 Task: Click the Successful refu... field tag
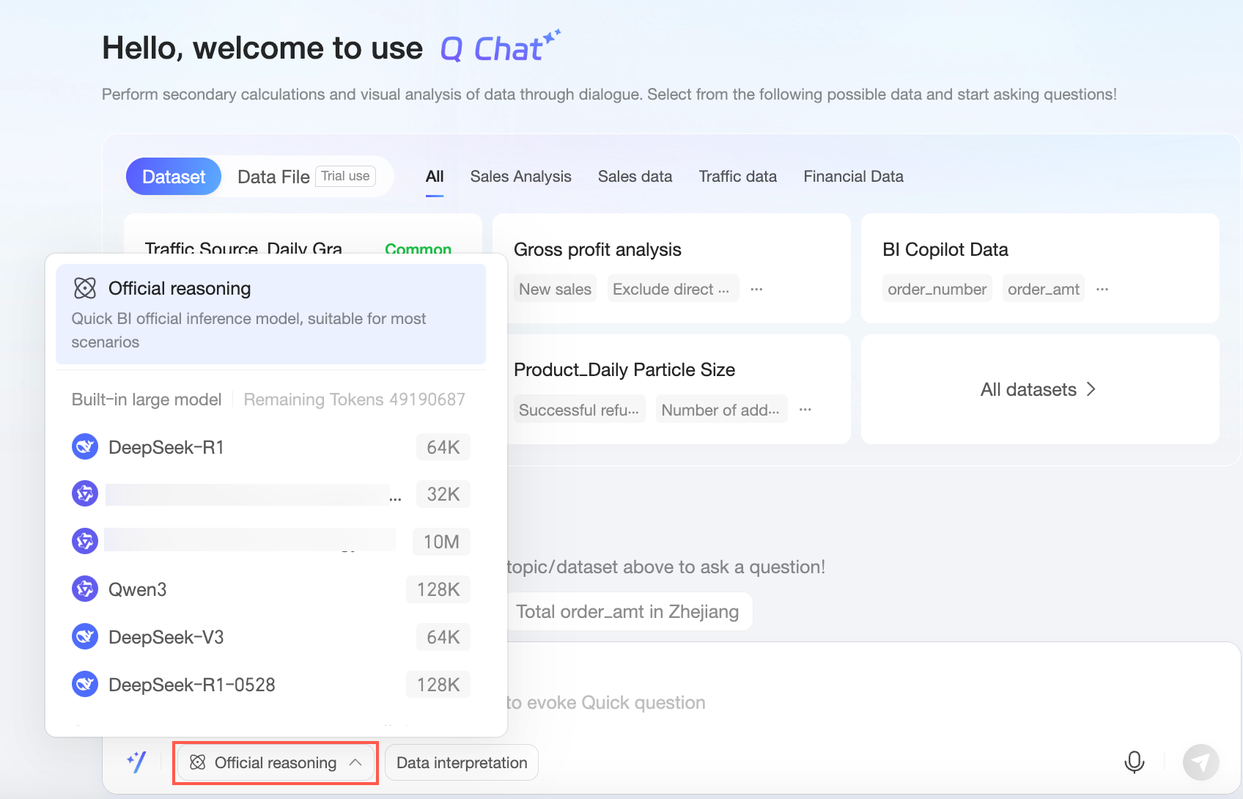click(x=579, y=410)
